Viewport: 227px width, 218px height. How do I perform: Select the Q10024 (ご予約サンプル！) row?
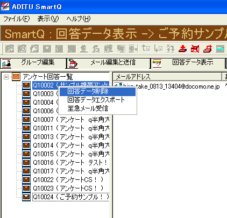(71, 197)
